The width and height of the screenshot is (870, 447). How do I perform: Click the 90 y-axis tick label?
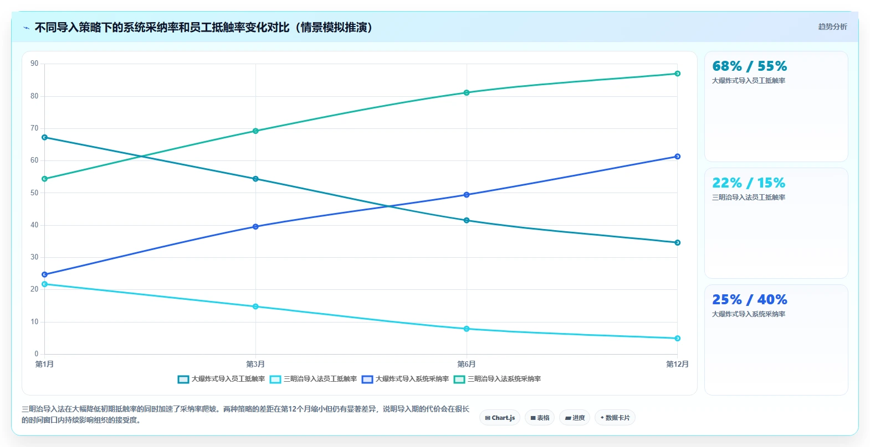34,64
